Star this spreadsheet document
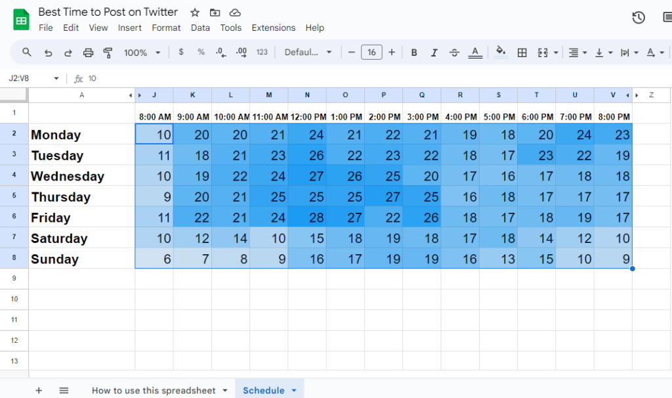The width and height of the screenshot is (672, 398). point(195,12)
